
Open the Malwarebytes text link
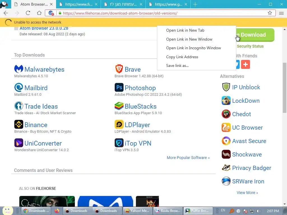(x=45, y=69)
